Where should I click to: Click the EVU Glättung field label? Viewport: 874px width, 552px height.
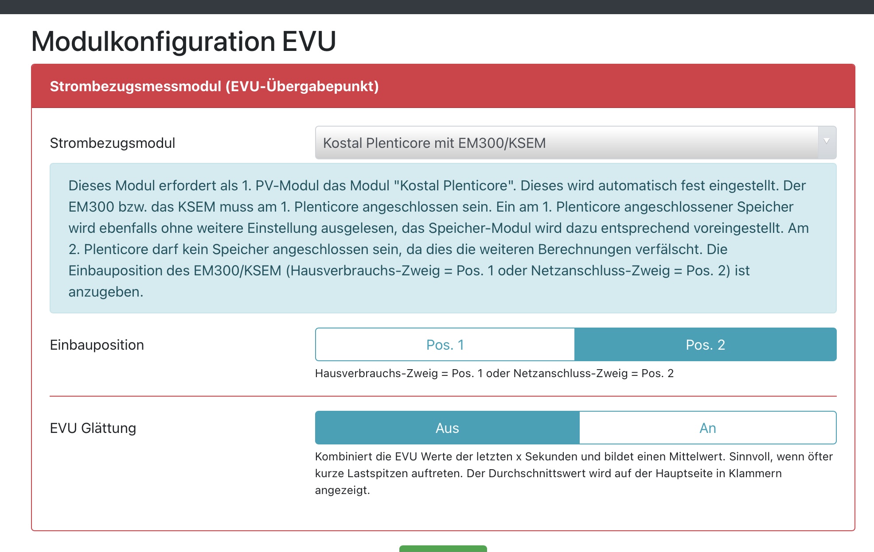tap(93, 428)
